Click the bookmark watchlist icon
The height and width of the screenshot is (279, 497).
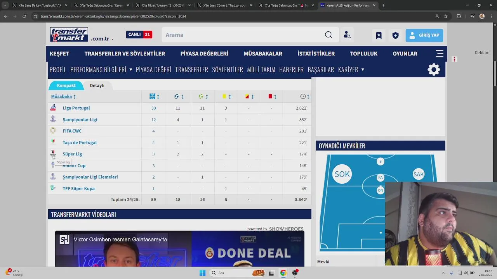pyautogui.click(x=379, y=35)
